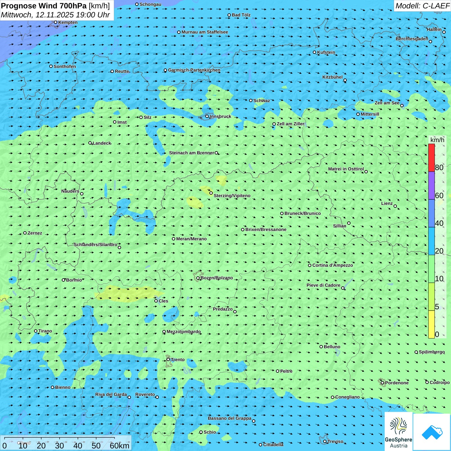Click the forecast date 'Mittwoch, 12.11.2025 19:00 Uhr'

coord(55,15)
